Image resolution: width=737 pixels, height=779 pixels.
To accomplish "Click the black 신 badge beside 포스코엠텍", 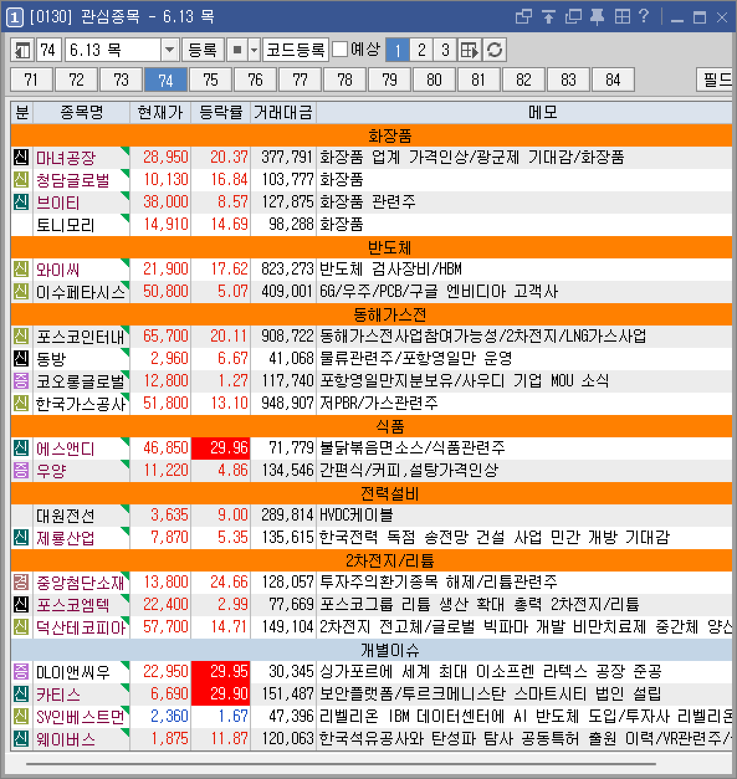I will coord(21,604).
